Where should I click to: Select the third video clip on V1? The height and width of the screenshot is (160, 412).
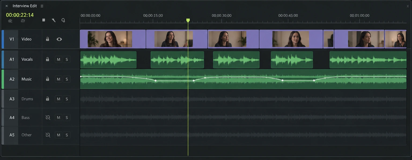tap(233, 39)
